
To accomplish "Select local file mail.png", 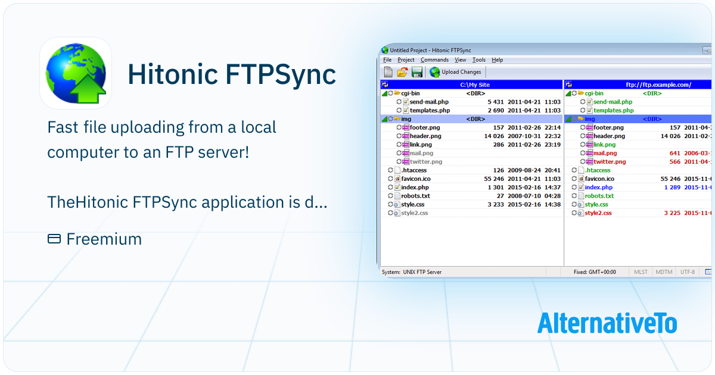I will [x=421, y=153].
